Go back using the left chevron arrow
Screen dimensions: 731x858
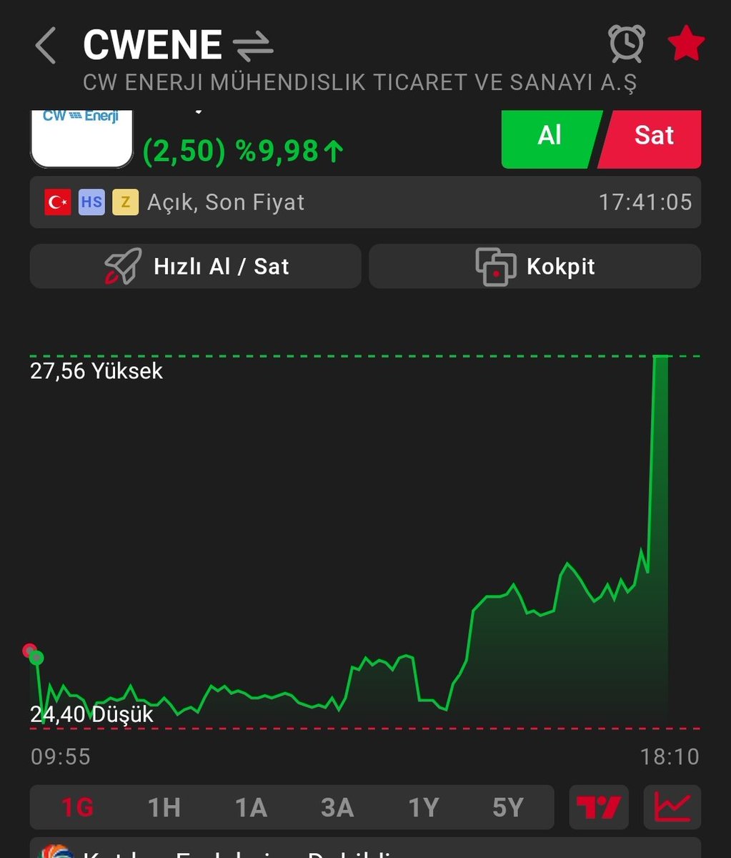pyautogui.click(x=46, y=46)
